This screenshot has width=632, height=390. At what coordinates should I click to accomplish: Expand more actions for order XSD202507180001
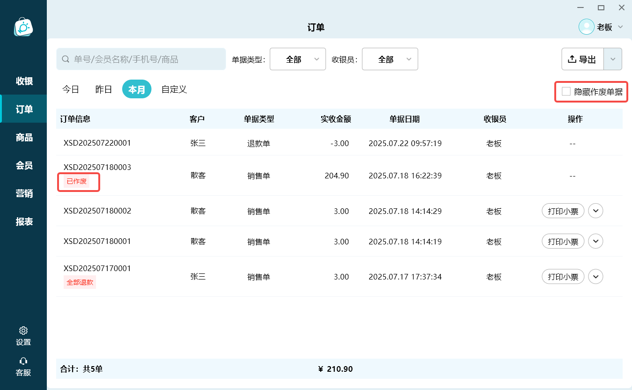[x=595, y=241]
